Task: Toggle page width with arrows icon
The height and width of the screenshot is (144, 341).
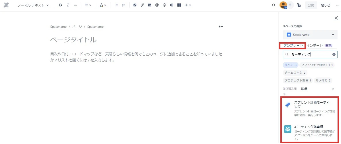Action: (x=221, y=26)
